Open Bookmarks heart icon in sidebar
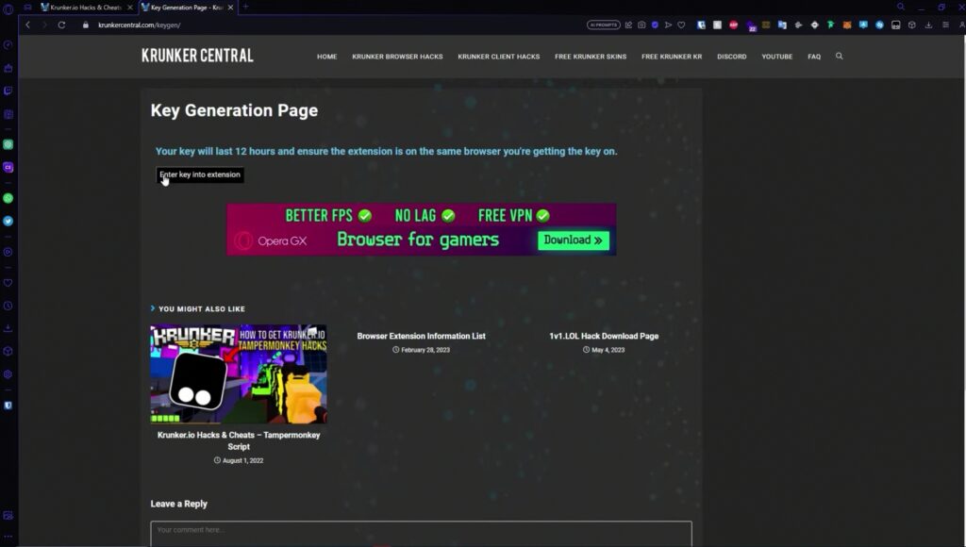 click(x=8, y=283)
